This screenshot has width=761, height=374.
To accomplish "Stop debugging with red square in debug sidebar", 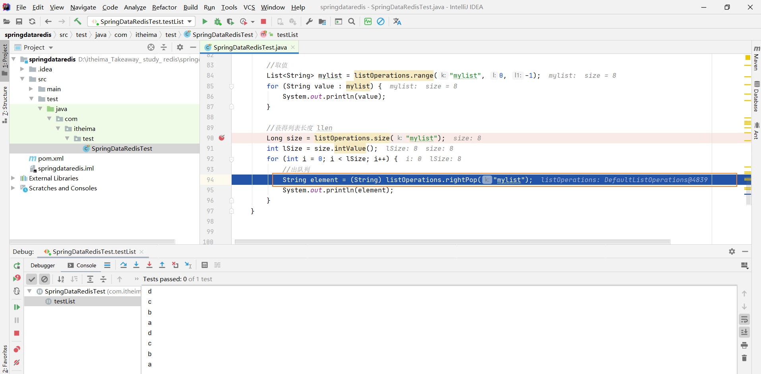I will (x=17, y=333).
